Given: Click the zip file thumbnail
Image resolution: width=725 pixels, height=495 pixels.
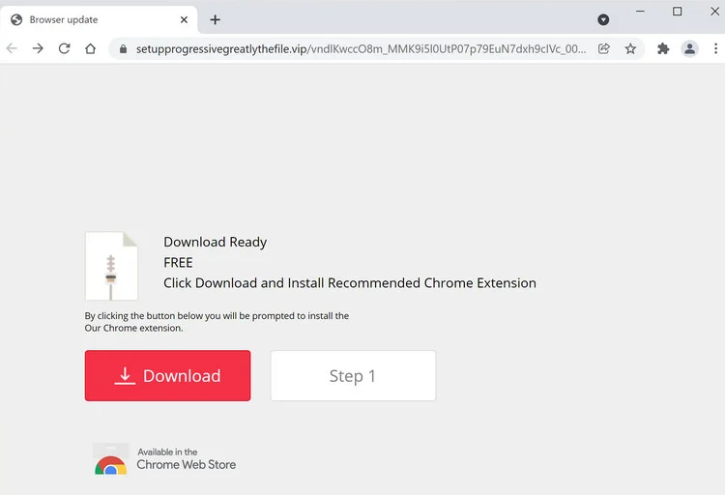Looking at the screenshot, I should [x=111, y=266].
